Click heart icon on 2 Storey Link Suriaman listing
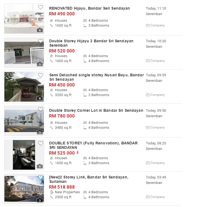The width and height of the screenshot is (224, 207). (x=41, y=177)
